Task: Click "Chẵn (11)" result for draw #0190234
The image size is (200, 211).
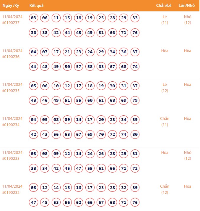Action: tap(165, 122)
